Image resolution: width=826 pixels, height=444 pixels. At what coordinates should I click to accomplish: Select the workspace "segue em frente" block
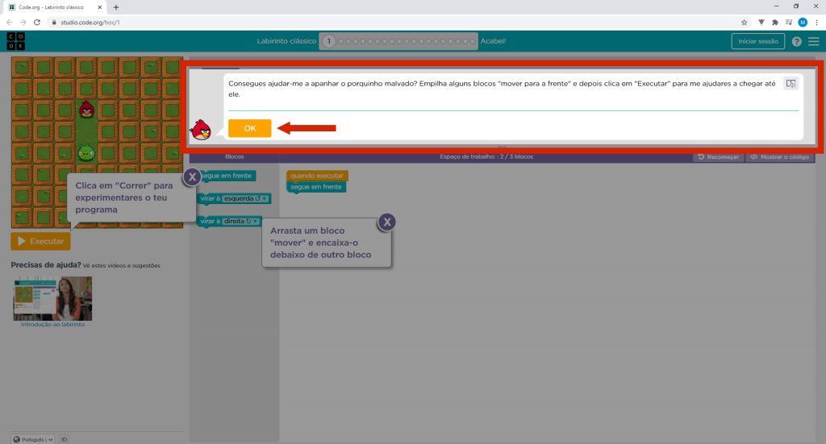(316, 187)
